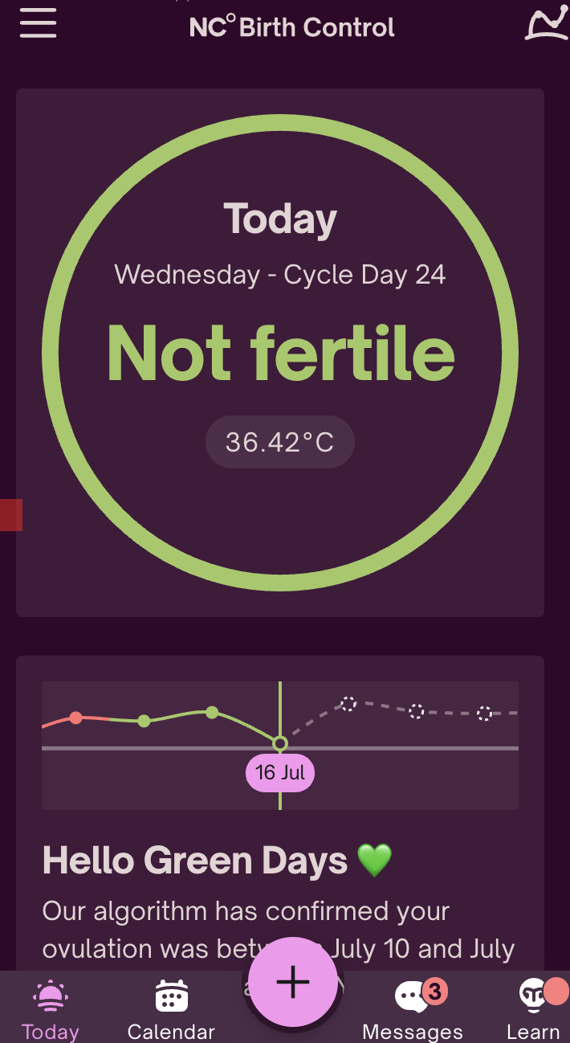Open the hamburger menu
This screenshot has height=1043, width=570.
click(38, 23)
